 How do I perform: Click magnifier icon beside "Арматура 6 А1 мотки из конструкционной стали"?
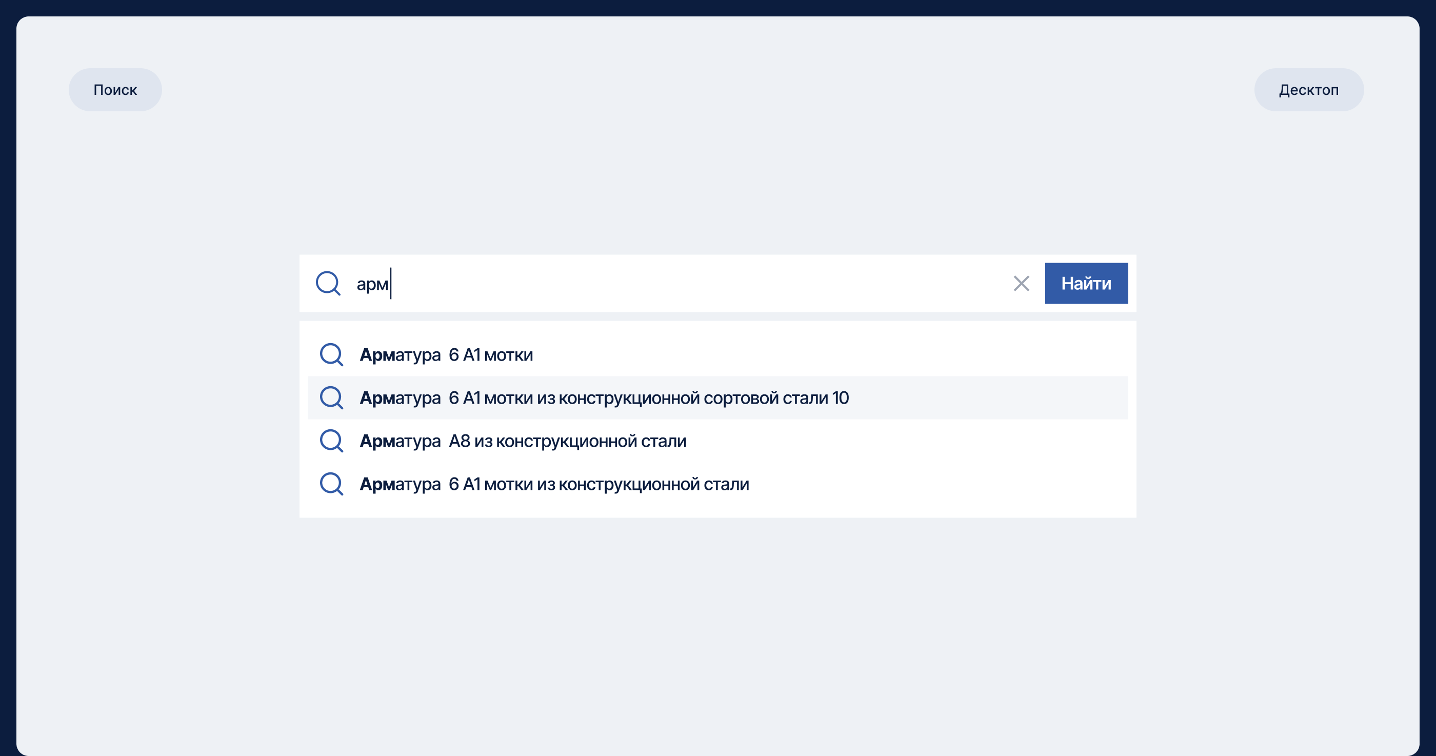(331, 484)
